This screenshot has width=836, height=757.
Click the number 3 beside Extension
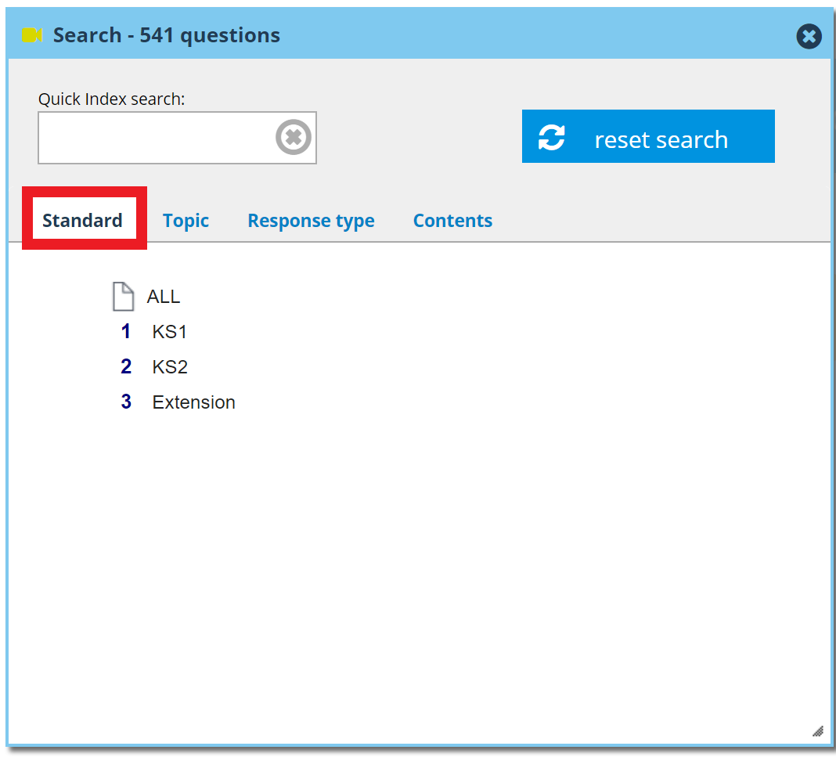click(x=126, y=402)
